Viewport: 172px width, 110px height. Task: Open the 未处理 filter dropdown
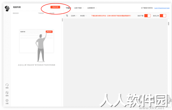[83, 16]
